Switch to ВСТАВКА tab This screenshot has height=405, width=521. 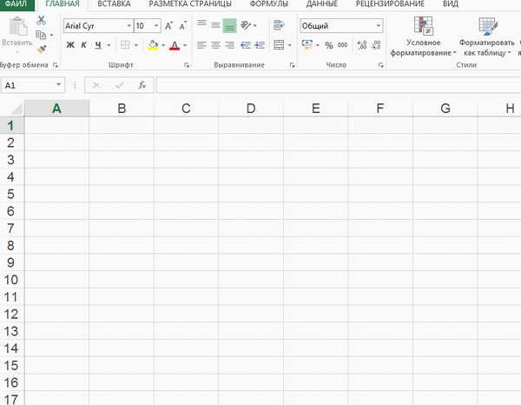[114, 4]
